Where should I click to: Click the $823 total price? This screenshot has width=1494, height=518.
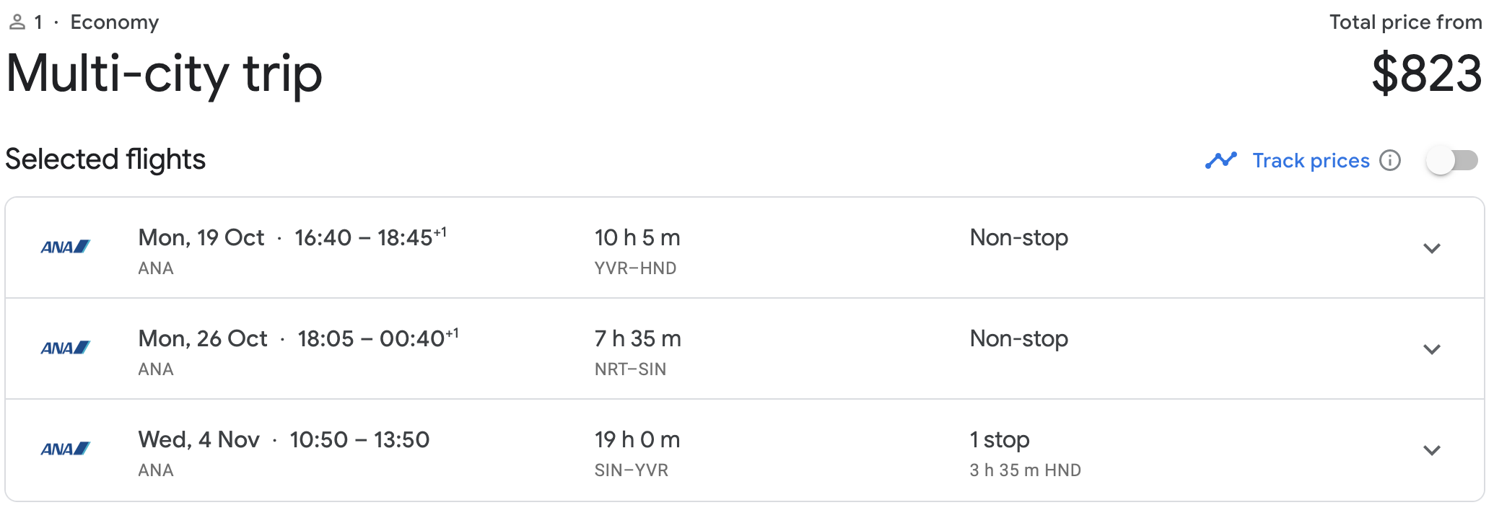coord(1426,74)
